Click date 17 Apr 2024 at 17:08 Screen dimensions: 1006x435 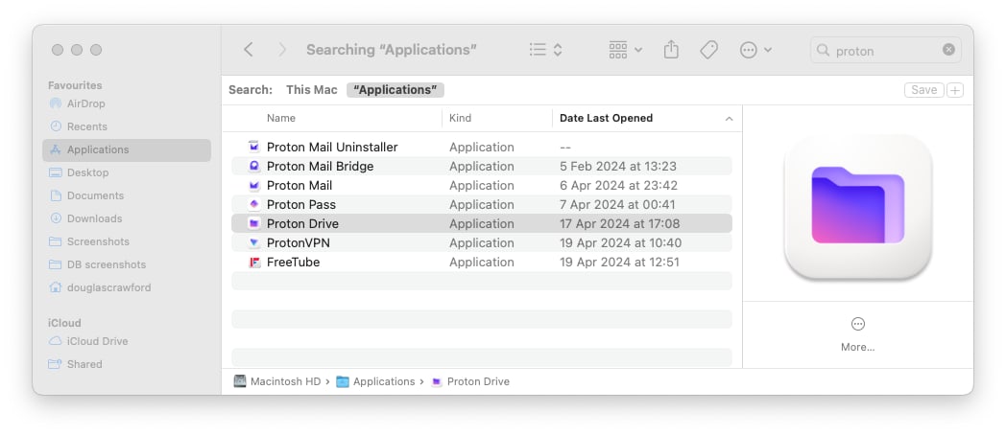[620, 223]
